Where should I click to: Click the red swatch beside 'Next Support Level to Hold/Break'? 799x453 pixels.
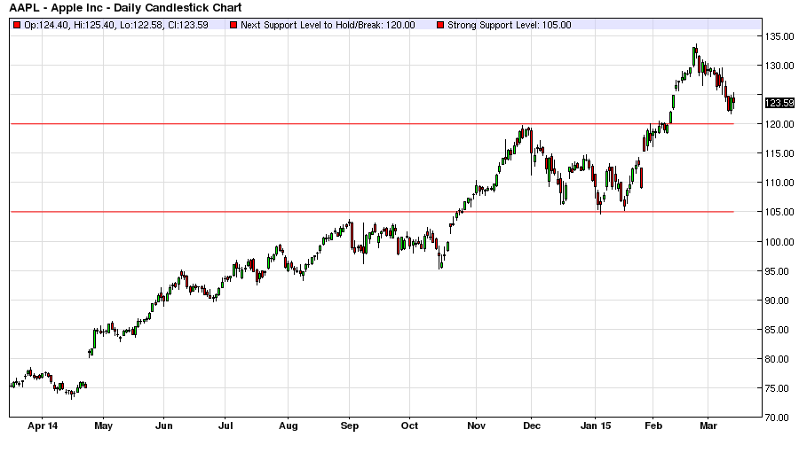point(233,25)
